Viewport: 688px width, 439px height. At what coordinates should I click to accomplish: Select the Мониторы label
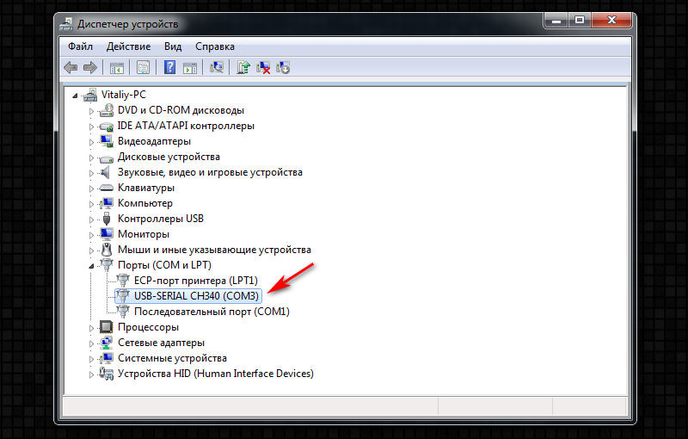[144, 234]
